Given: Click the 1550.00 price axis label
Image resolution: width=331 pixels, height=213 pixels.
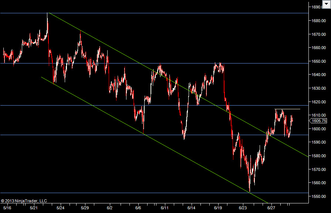Looking at the screenshot, I should pos(318,196).
